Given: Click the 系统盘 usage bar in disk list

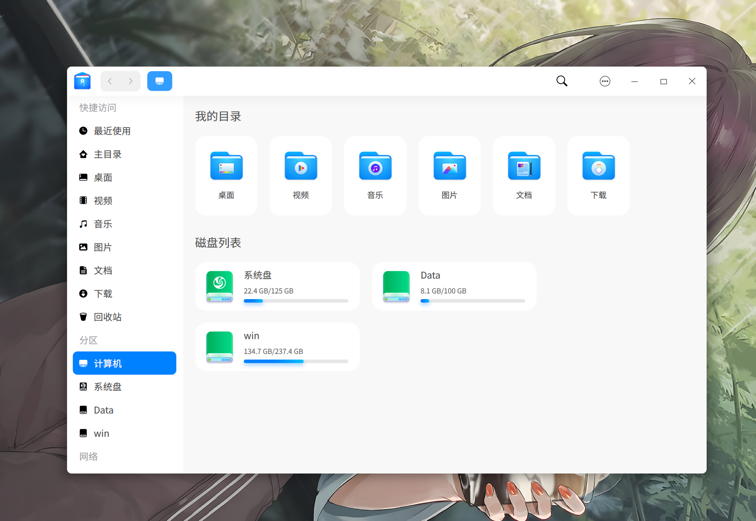Looking at the screenshot, I should [x=296, y=301].
